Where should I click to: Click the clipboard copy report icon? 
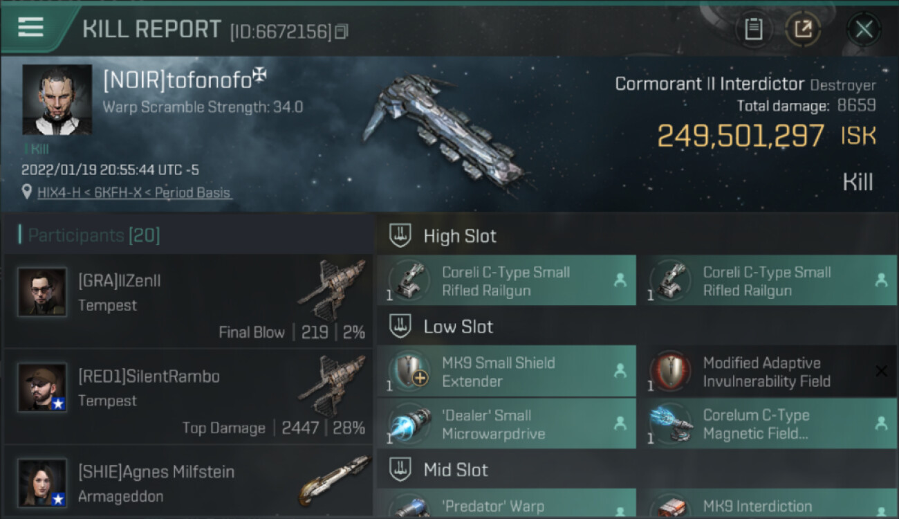(x=754, y=29)
